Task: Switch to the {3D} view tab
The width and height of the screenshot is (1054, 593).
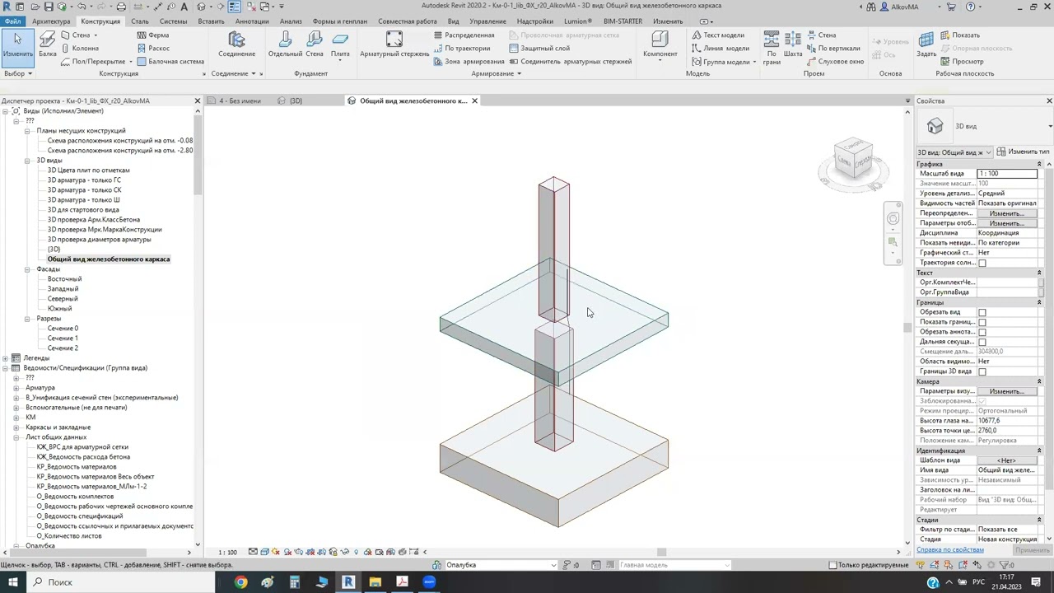Action: pos(296,100)
